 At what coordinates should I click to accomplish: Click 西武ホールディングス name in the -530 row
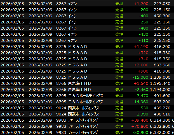[x=84, y=108]
